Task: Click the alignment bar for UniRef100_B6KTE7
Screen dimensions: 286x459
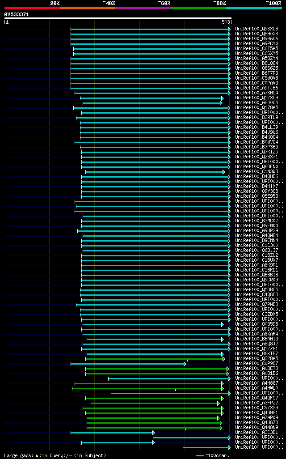Action: point(155,354)
